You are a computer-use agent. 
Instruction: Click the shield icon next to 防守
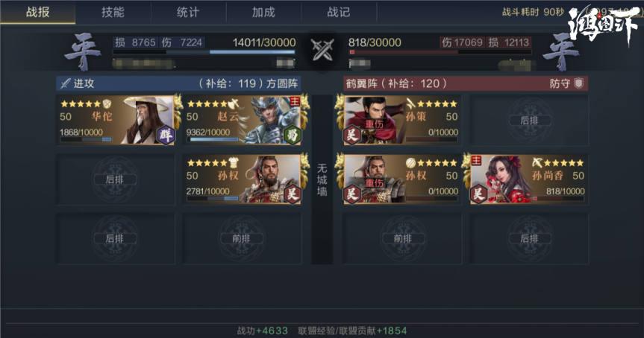pyautogui.click(x=578, y=83)
